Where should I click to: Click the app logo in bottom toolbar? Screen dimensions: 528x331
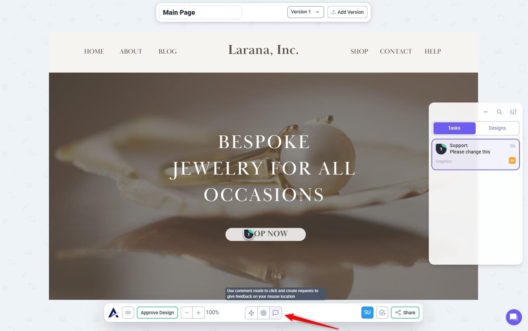pos(114,313)
